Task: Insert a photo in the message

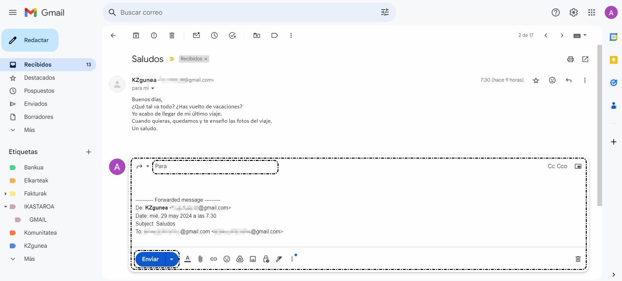Action: [253, 259]
